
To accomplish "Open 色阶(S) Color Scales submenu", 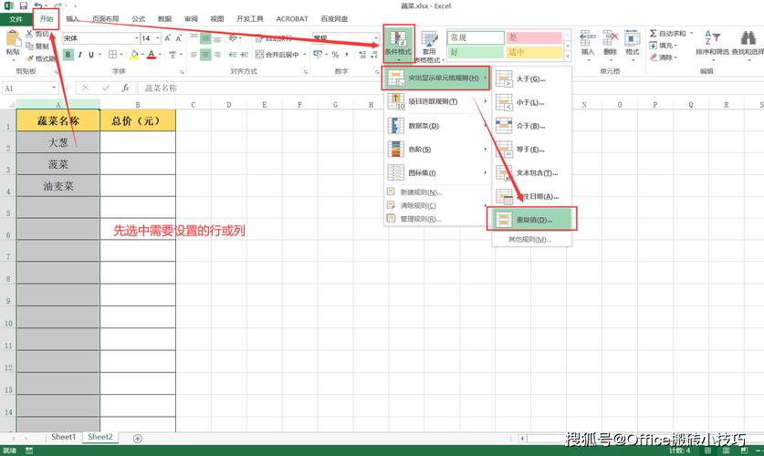I will click(x=436, y=149).
